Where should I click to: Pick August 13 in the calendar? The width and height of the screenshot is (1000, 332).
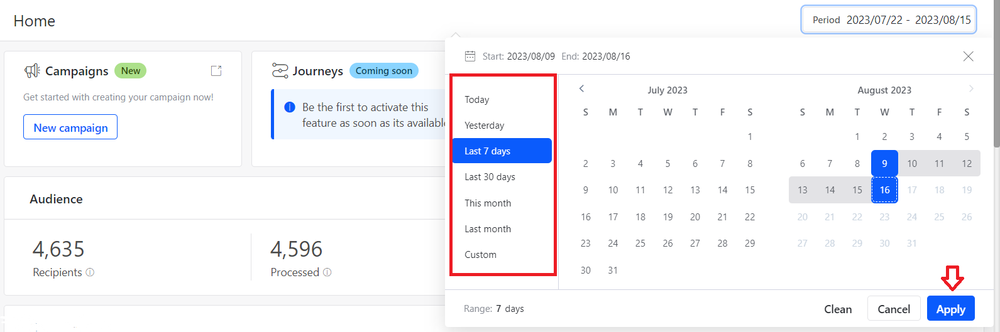click(x=803, y=190)
